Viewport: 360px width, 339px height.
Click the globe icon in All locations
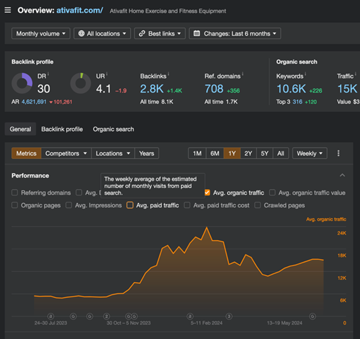tap(81, 34)
